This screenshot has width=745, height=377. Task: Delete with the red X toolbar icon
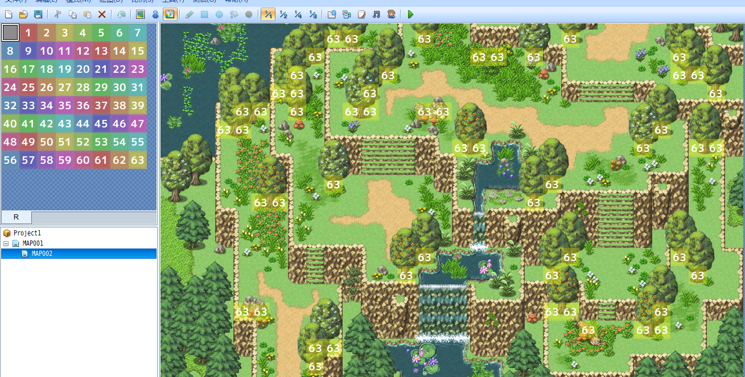click(x=102, y=14)
